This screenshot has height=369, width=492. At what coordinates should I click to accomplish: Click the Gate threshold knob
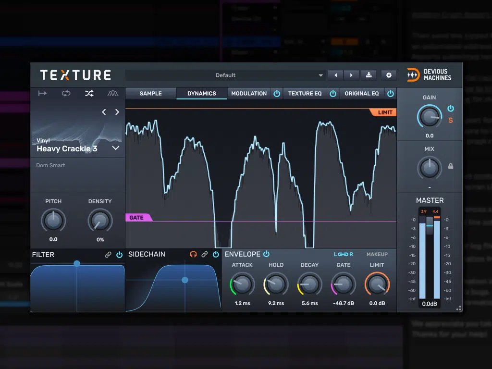pyautogui.click(x=343, y=284)
